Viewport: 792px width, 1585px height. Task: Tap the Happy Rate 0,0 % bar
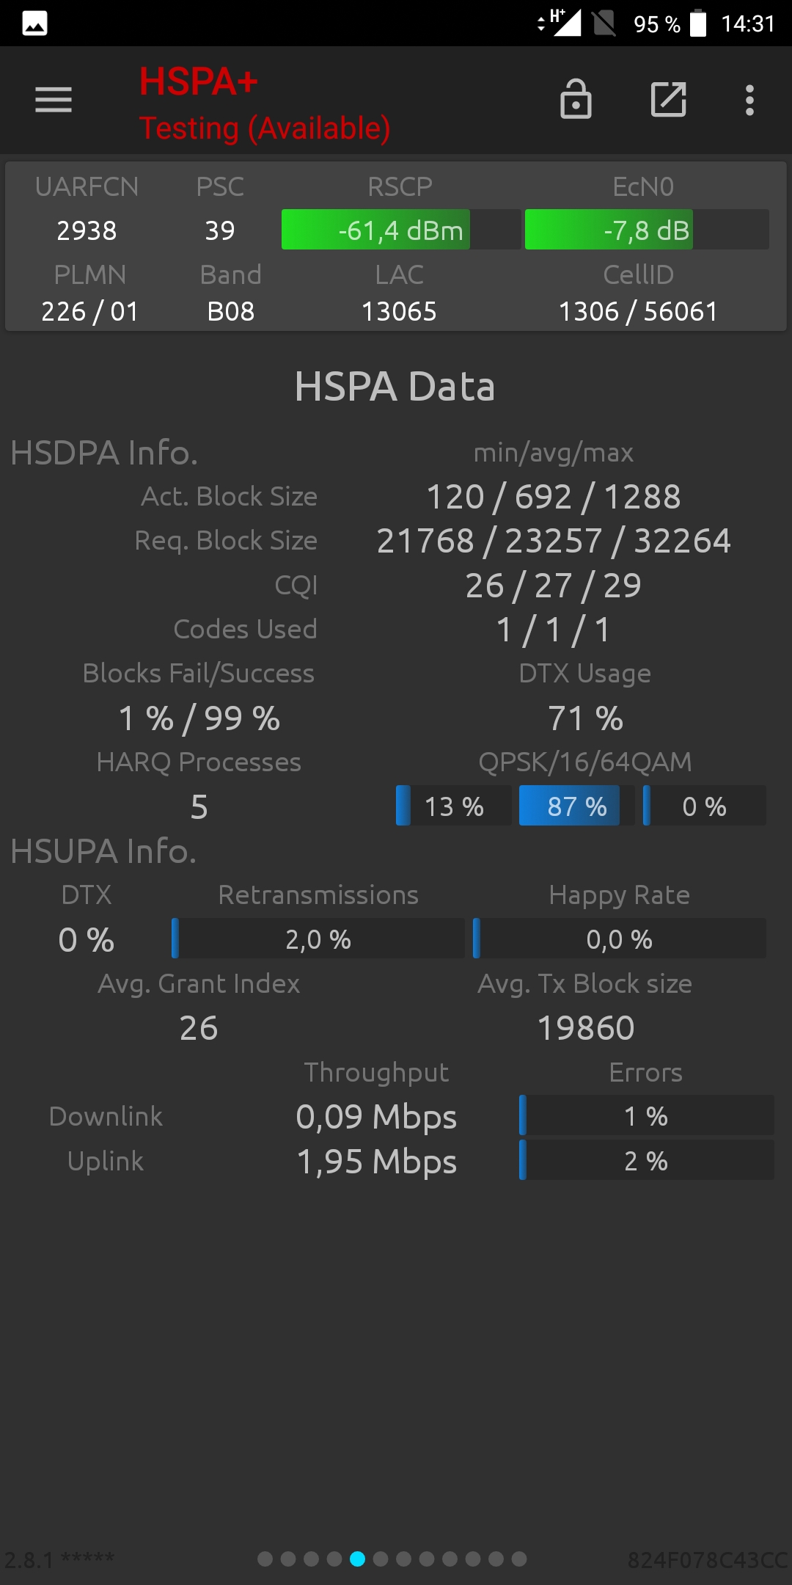[620, 939]
